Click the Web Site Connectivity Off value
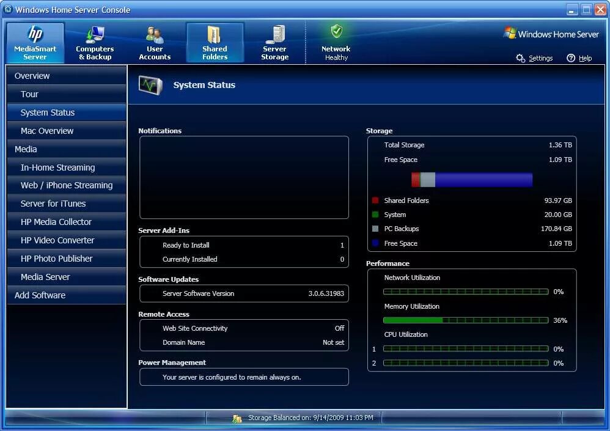 coord(339,328)
